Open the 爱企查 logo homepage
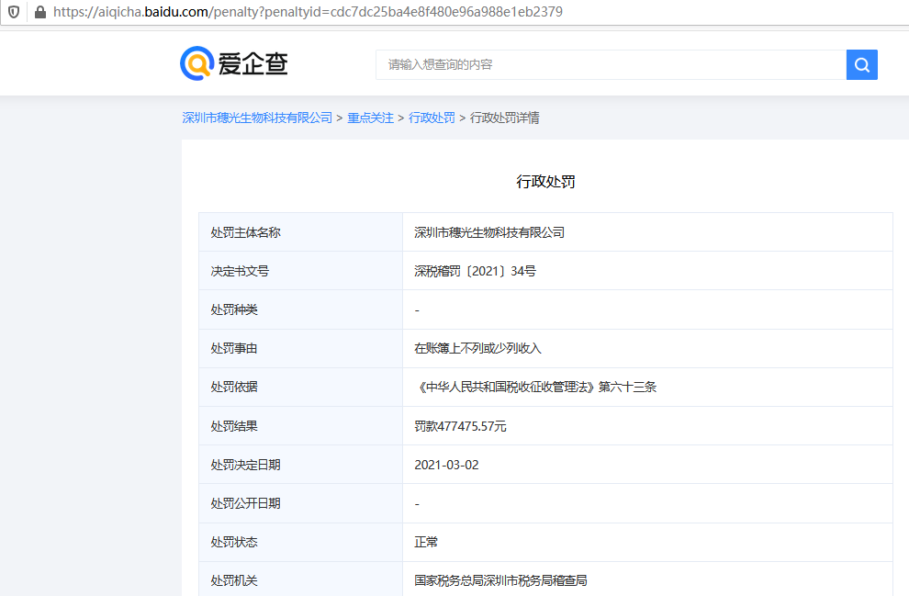Image resolution: width=909 pixels, height=596 pixels. click(233, 63)
